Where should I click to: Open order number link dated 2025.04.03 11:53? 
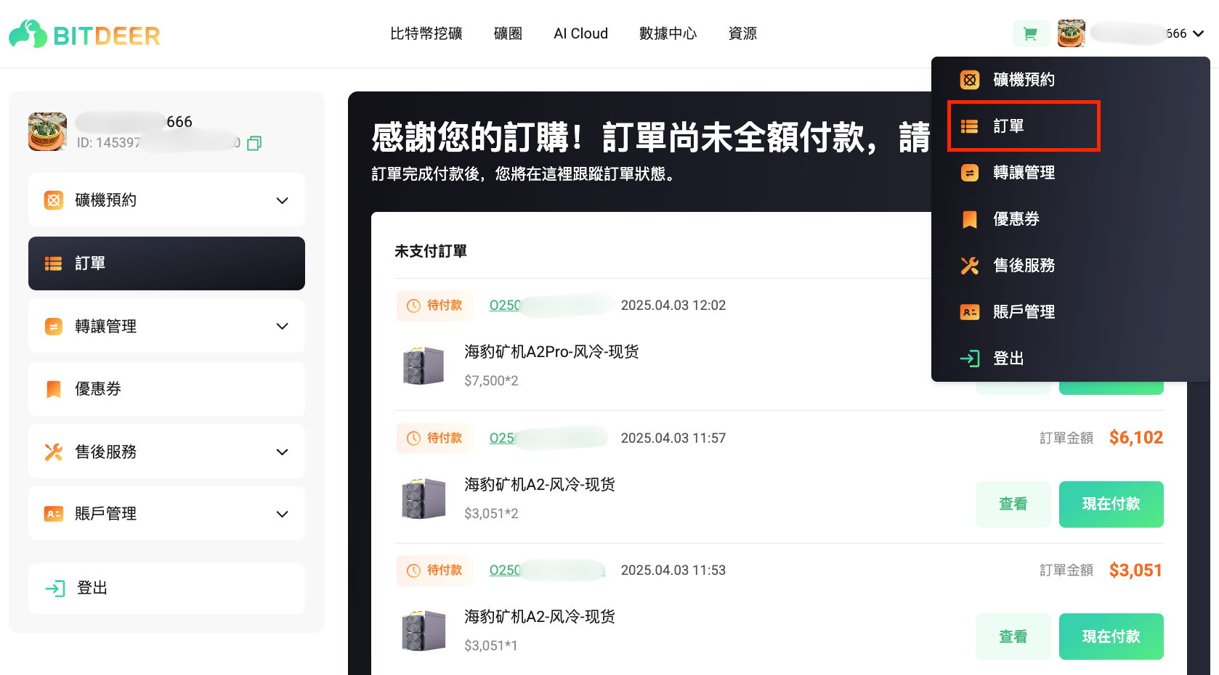(547, 570)
